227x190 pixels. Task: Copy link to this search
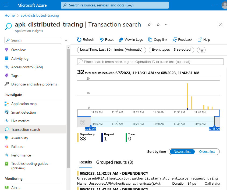tap(158, 40)
